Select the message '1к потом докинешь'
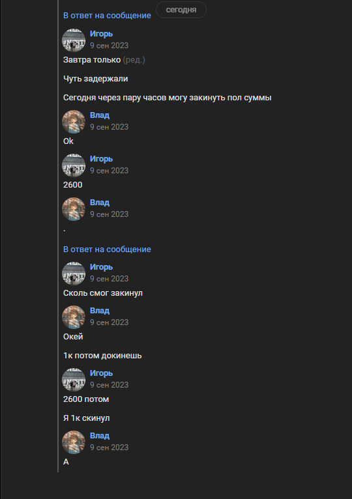The height and width of the screenshot is (499, 352). point(102,356)
